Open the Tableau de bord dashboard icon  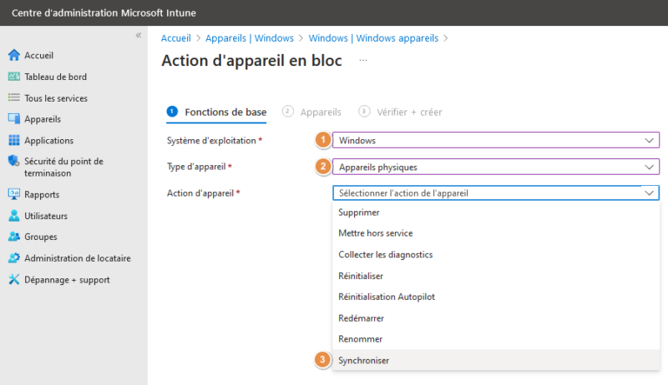(x=13, y=77)
